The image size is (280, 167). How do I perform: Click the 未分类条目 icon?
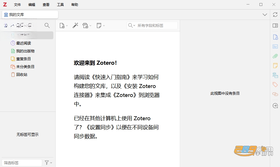click(x=13, y=67)
